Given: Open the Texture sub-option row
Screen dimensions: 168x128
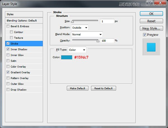Looking at the screenshot, I should click(24, 38).
